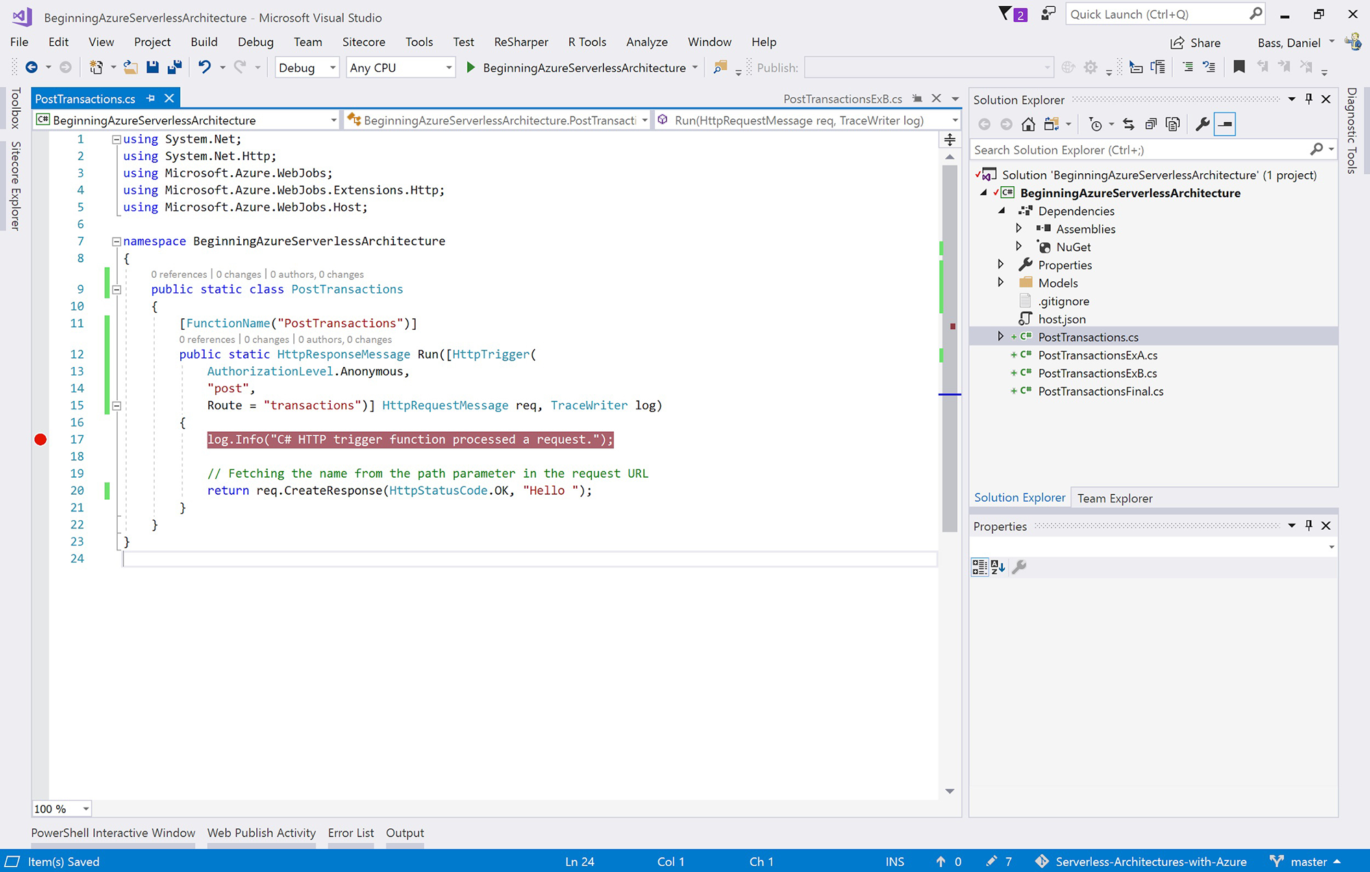Image resolution: width=1370 pixels, height=872 pixels.
Task: Click Collapse All icon in Solution Explorer
Action: (x=1151, y=124)
